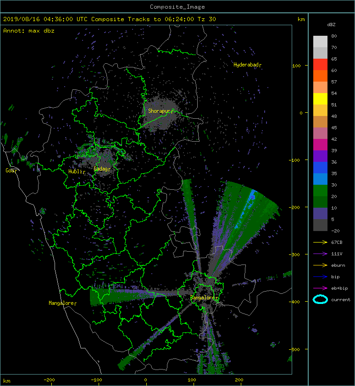This screenshot has width=355, height=386.
Task: Click the Composite_Image title text
Action: coord(177,7)
